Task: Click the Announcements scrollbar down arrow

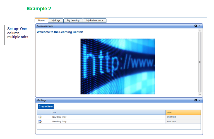Action: [x=200, y=95]
